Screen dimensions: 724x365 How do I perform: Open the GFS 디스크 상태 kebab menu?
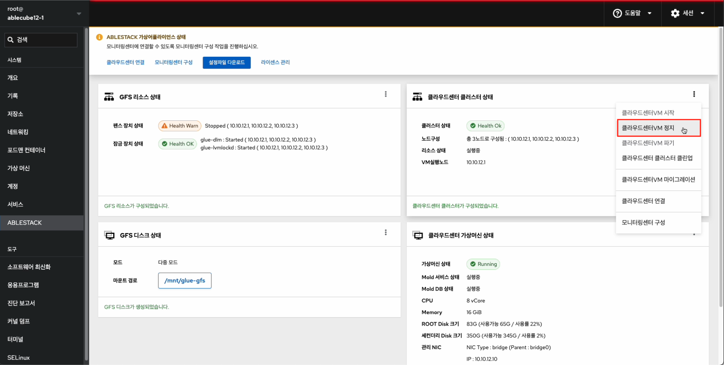point(385,232)
